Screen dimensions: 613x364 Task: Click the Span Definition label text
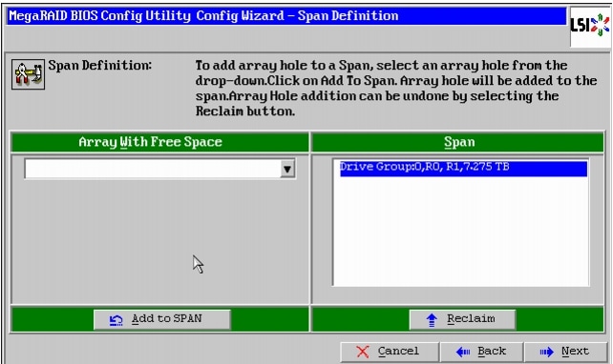[x=99, y=66]
